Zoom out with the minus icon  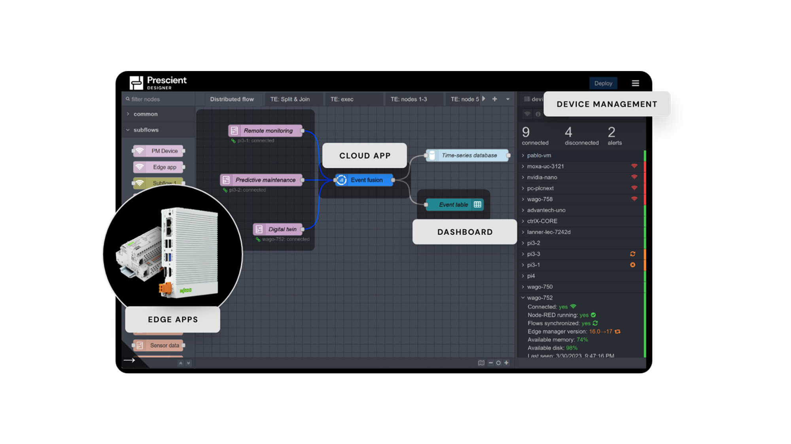pos(490,363)
